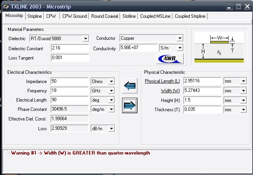
Task: Select the Coupled MSLine tab
Action: pyautogui.click(x=155, y=16)
